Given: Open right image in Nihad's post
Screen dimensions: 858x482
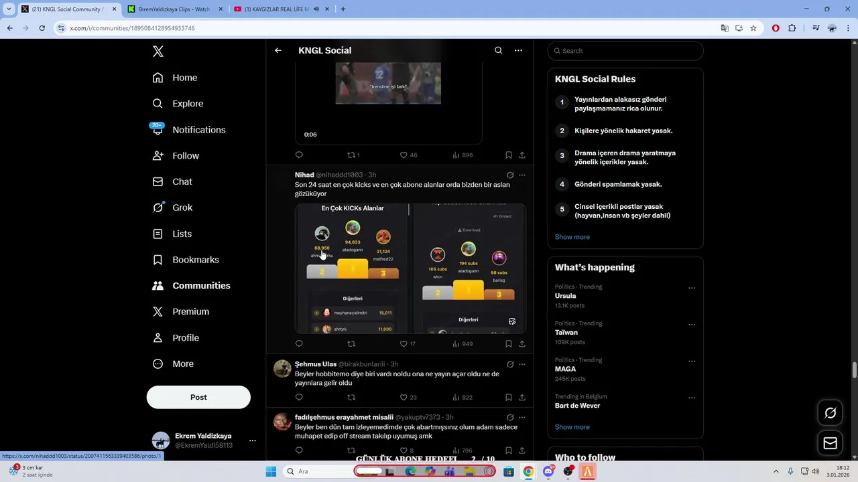Looking at the screenshot, I should pyautogui.click(x=469, y=268).
